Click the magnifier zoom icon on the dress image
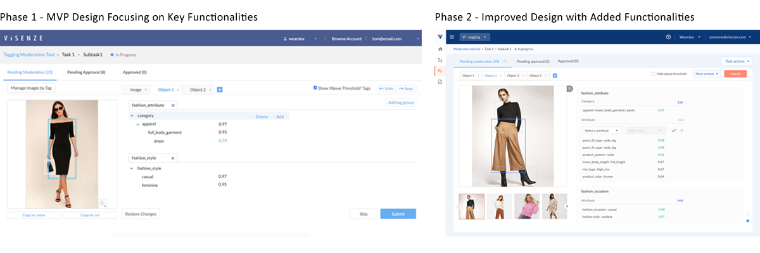 pyautogui.click(x=103, y=203)
